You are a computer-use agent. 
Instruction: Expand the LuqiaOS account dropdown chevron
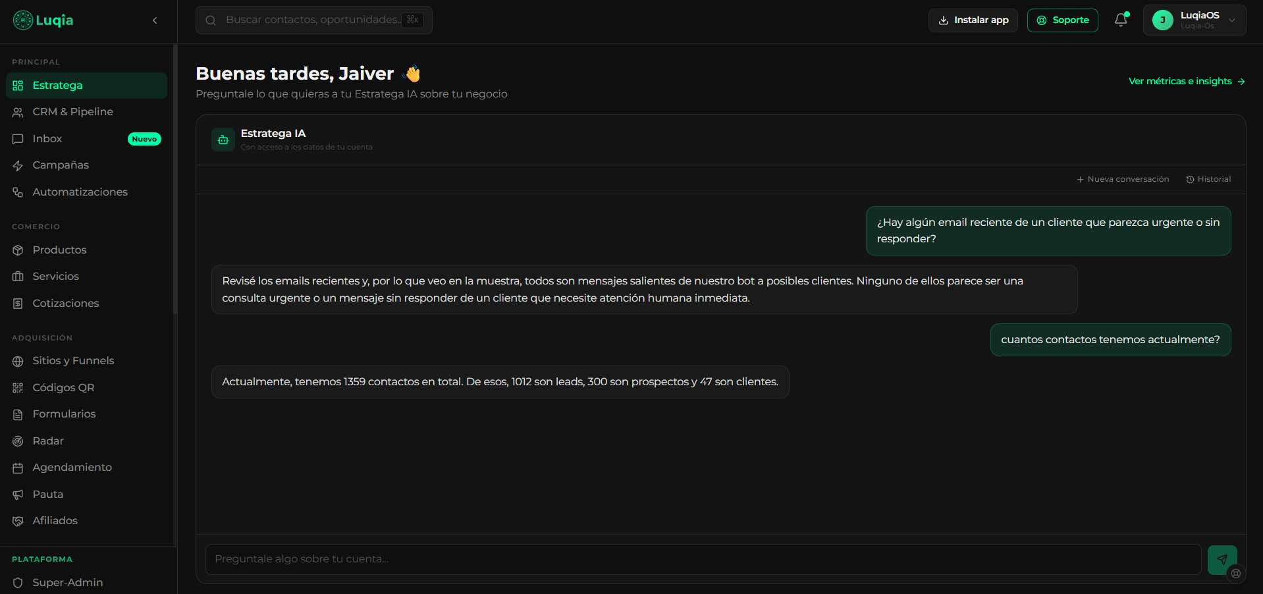pos(1232,20)
